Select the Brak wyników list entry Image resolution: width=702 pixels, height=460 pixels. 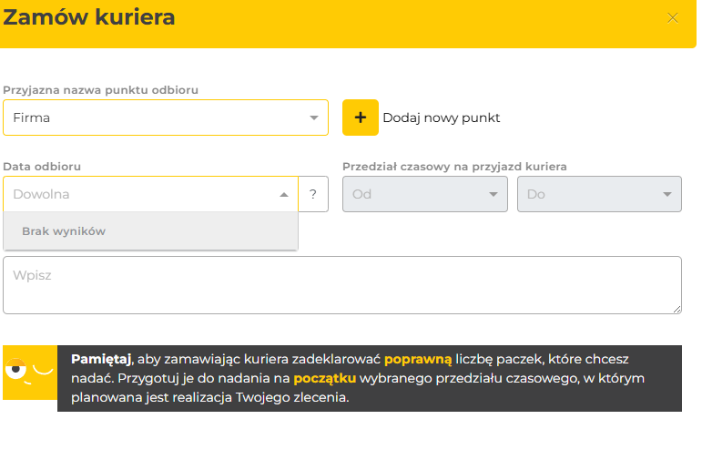tap(64, 231)
